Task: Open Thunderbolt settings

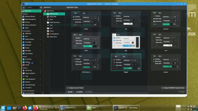Action: 32,88
